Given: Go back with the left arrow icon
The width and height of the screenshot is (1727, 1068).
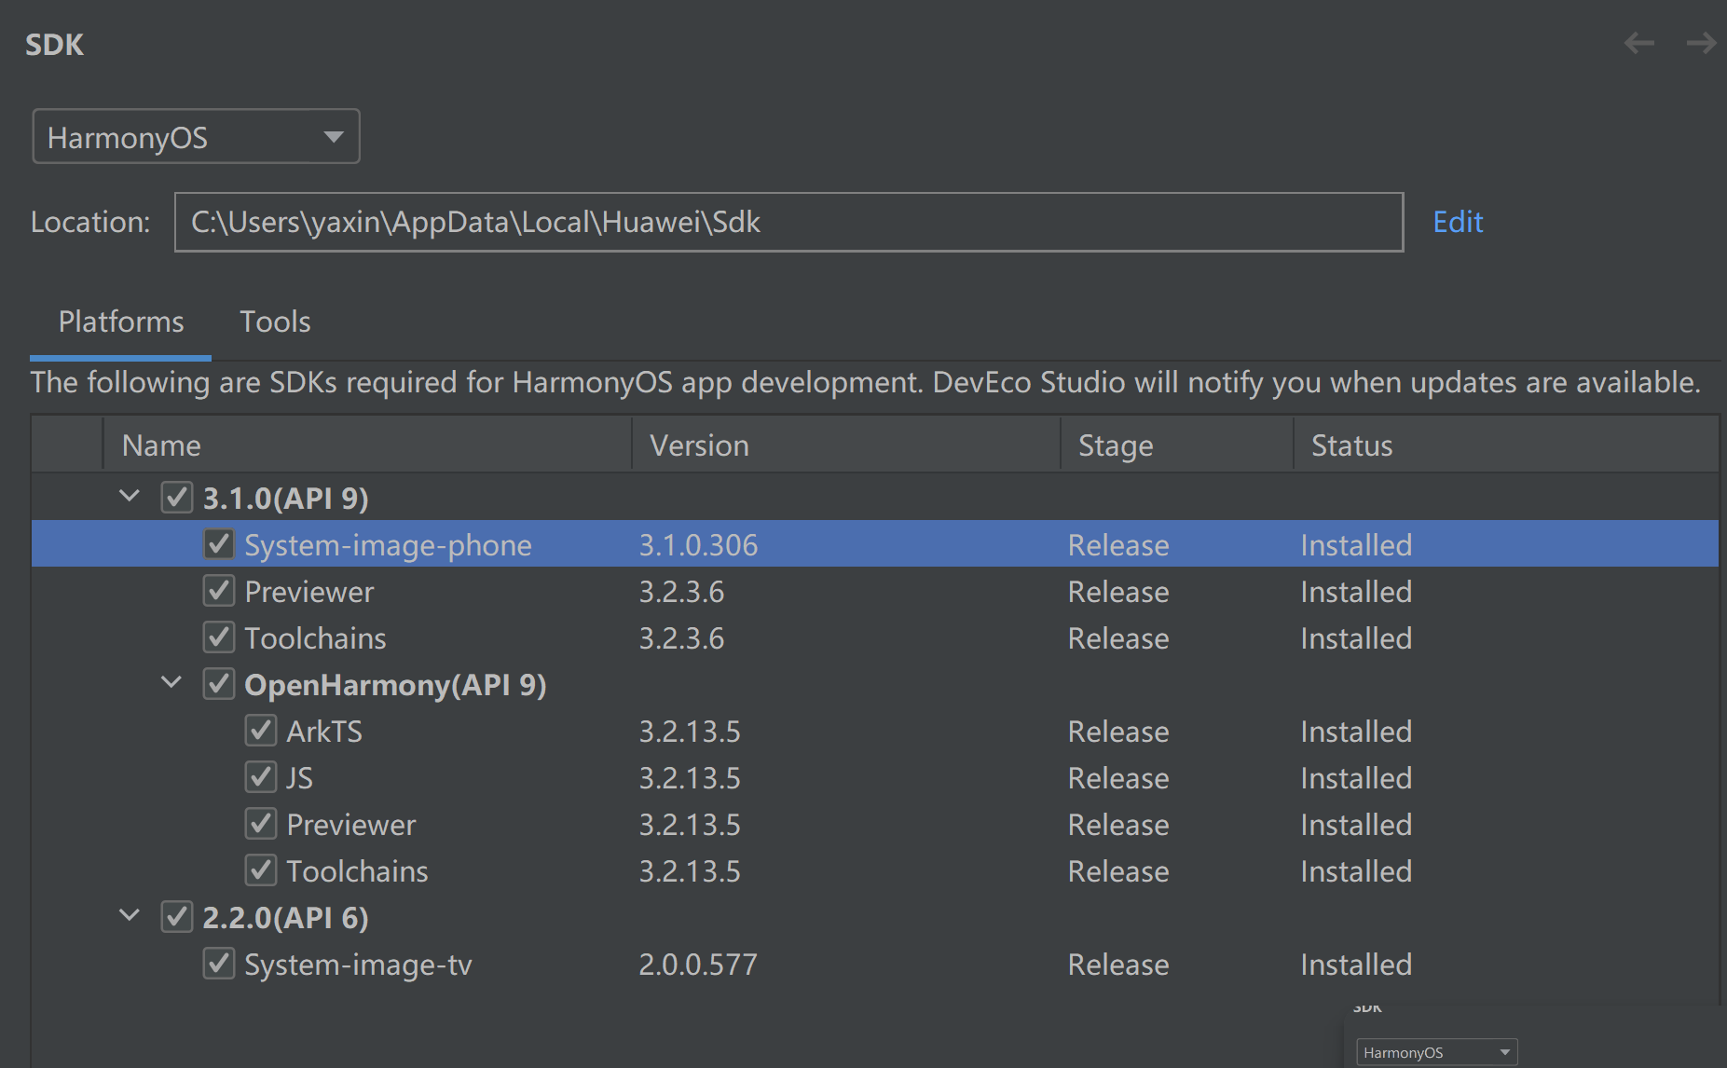Looking at the screenshot, I should 1638,43.
